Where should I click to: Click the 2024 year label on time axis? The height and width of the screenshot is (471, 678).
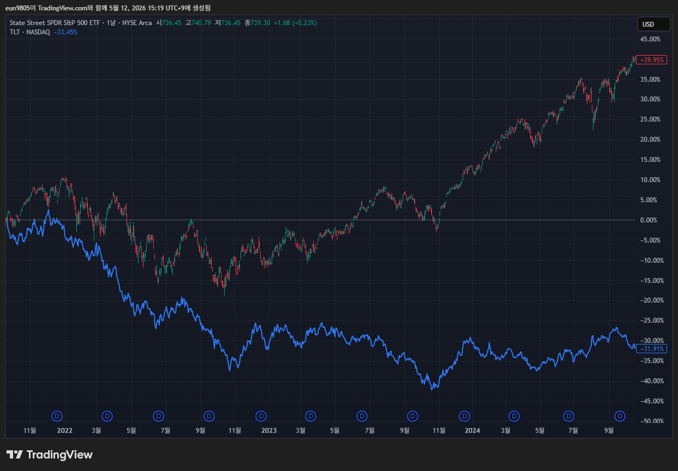tap(472, 431)
